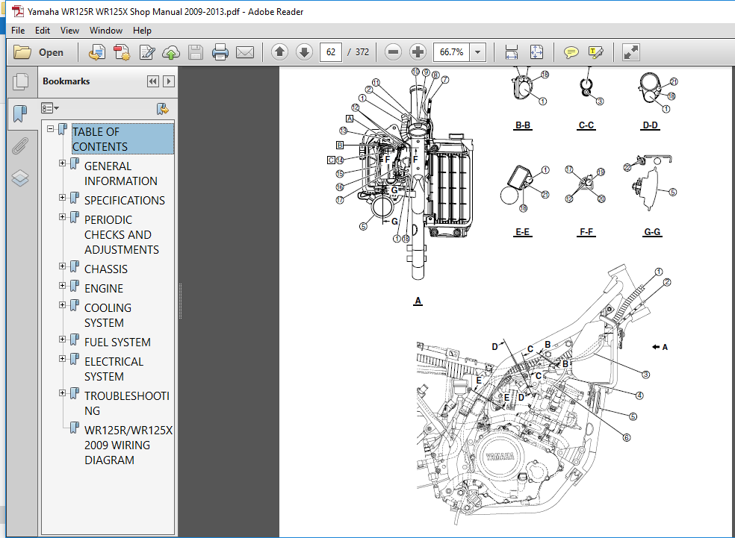
Task: Open the zoom level dropdown arrow
Action: pyautogui.click(x=477, y=52)
